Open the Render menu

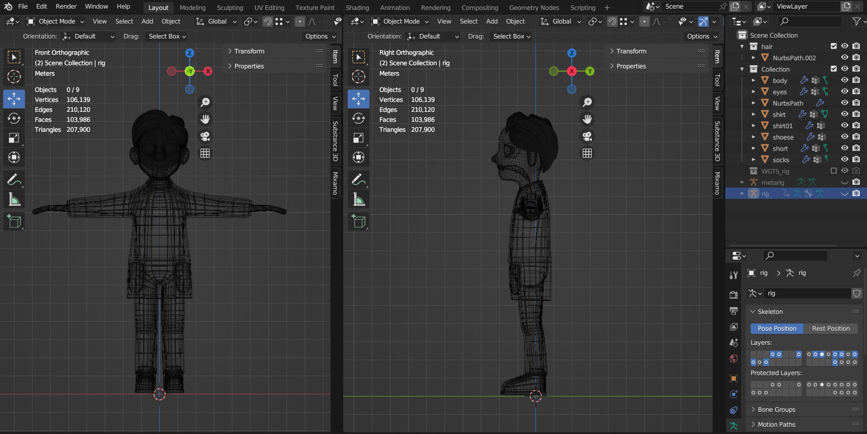pos(66,6)
